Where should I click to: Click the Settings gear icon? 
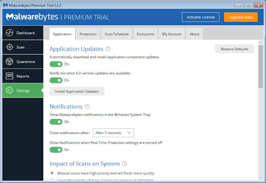tap(9, 90)
